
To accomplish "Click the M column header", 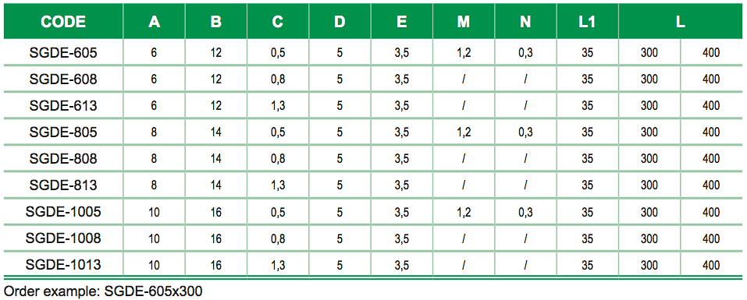I will pyautogui.click(x=464, y=22).
